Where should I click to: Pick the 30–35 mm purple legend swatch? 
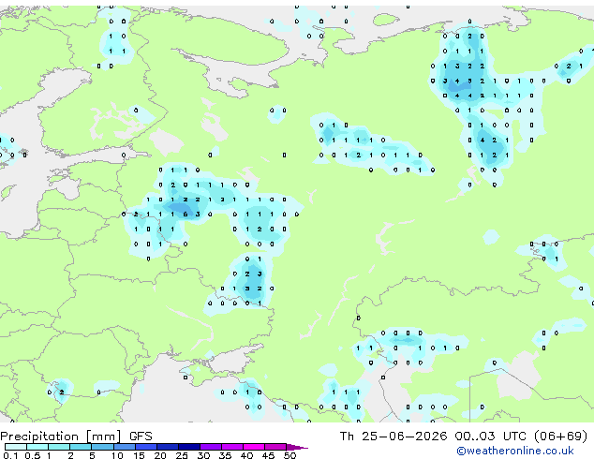pyautogui.click(x=210, y=447)
